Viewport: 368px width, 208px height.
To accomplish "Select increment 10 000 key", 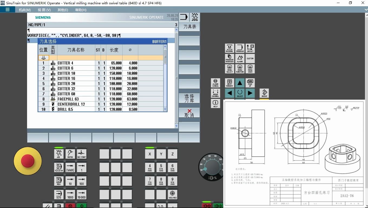I will coord(81,194).
